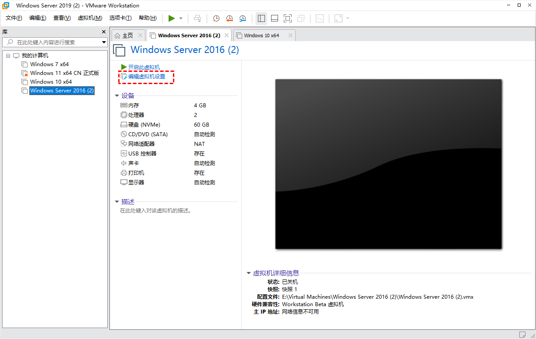Click the 已关机 status value
This screenshot has height=339, width=536.
tap(290, 282)
